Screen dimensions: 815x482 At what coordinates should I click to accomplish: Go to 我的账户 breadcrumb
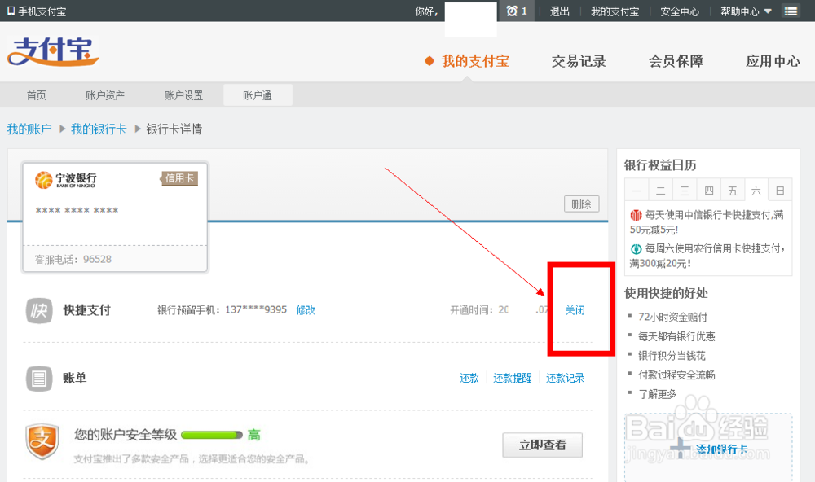pos(29,129)
